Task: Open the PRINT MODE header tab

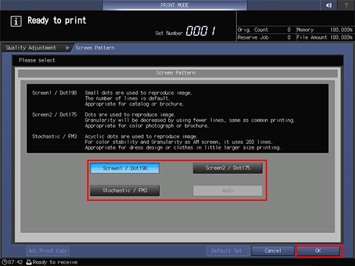Action: click(174, 5)
